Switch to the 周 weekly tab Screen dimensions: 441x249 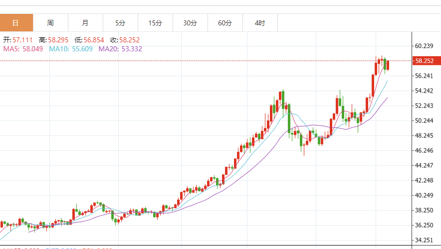(x=50, y=23)
